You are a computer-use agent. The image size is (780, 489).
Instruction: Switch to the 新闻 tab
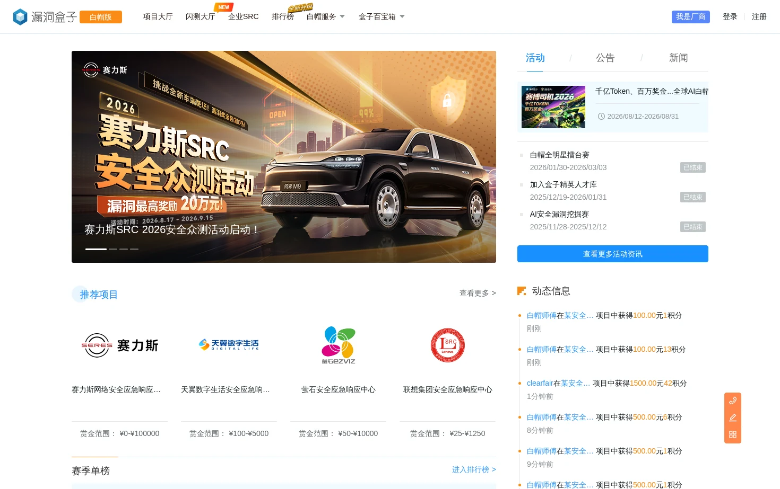pyautogui.click(x=678, y=58)
